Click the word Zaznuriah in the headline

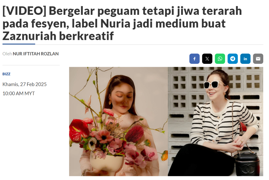point(29,36)
